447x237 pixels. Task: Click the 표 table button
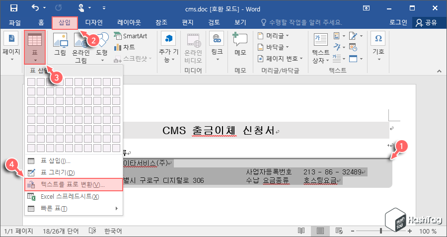pyautogui.click(x=35, y=47)
